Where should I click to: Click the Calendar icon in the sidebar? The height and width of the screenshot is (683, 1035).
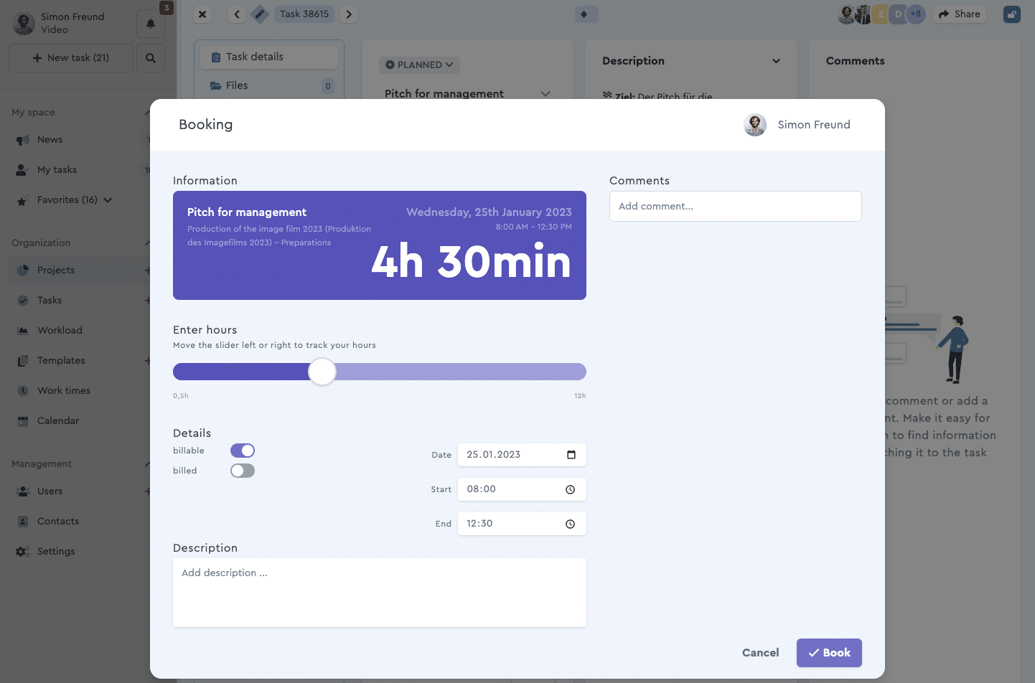click(23, 421)
